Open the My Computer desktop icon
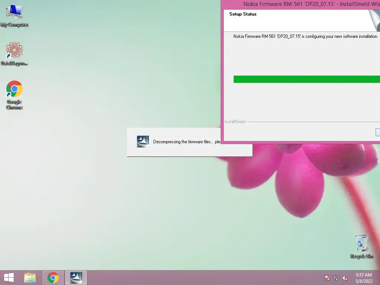The image size is (380, 285). pyautogui.click(x=14, y=15)
